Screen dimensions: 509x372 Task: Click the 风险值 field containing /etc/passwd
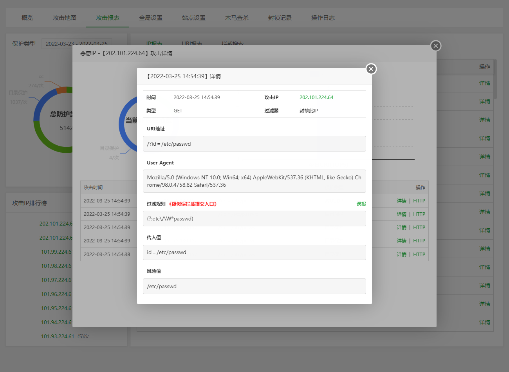coord(254,286)
